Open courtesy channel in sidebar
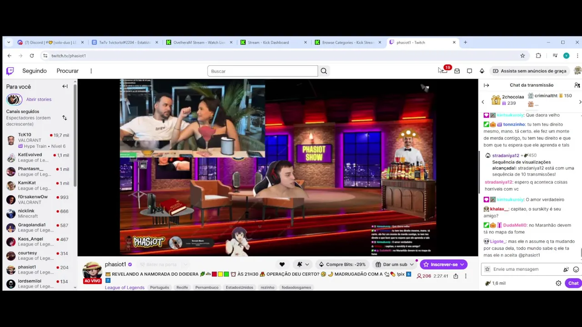582x327 pixels. click(x=39, y=256)
